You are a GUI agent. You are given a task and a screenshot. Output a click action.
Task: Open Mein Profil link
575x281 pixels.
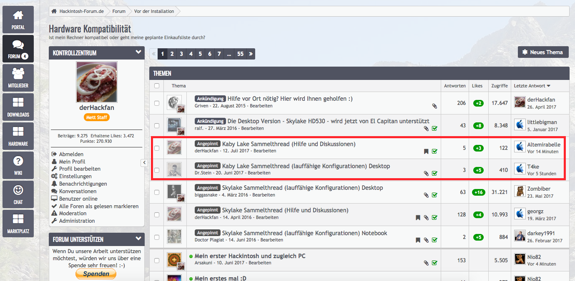coord(72,162)
